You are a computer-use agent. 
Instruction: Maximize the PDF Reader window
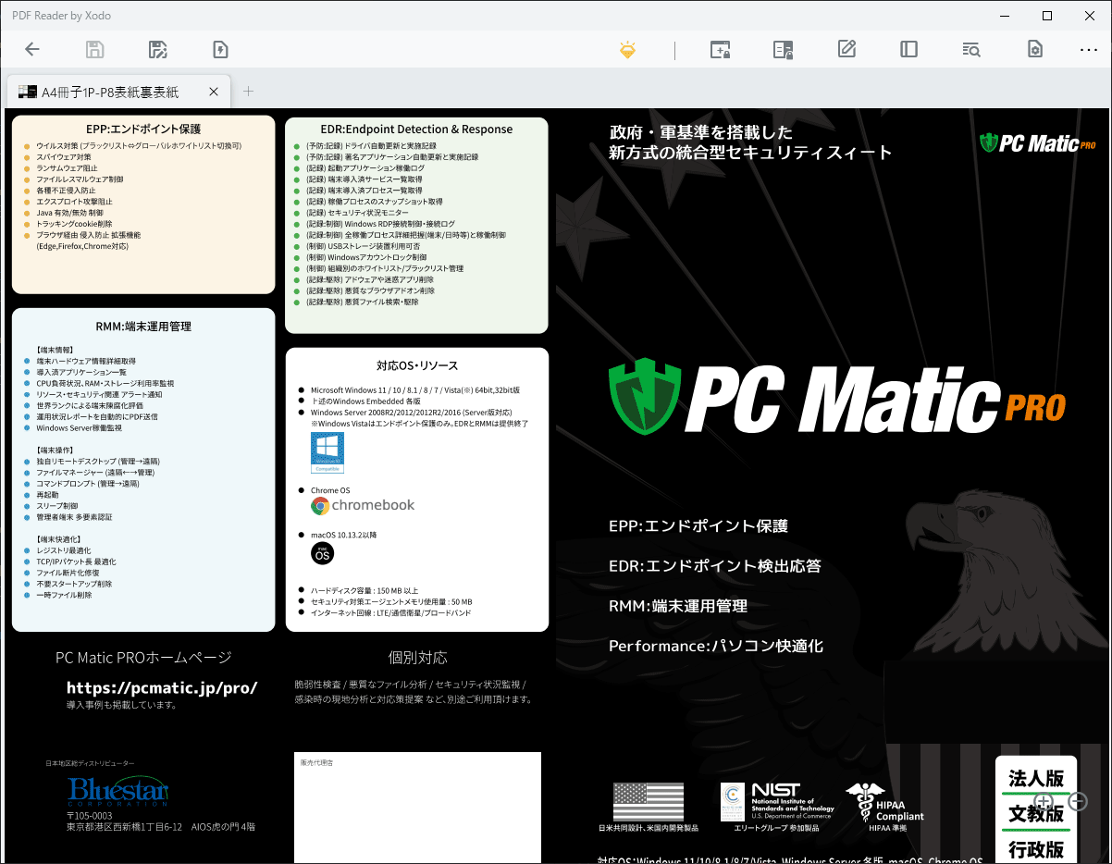(1046, 16)
